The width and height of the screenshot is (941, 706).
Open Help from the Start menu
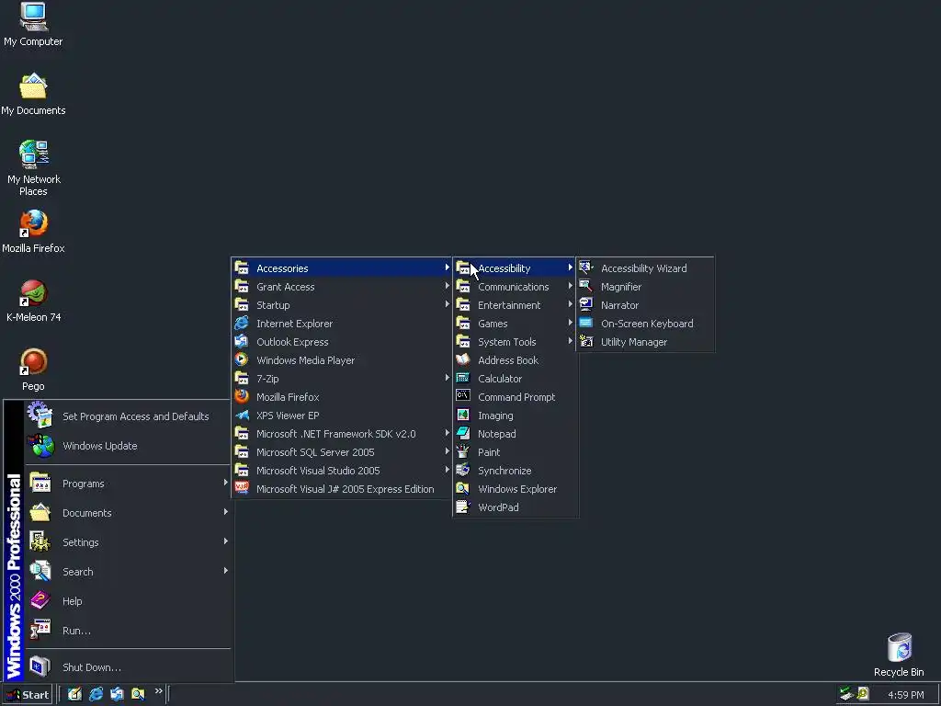coord(128,601)
